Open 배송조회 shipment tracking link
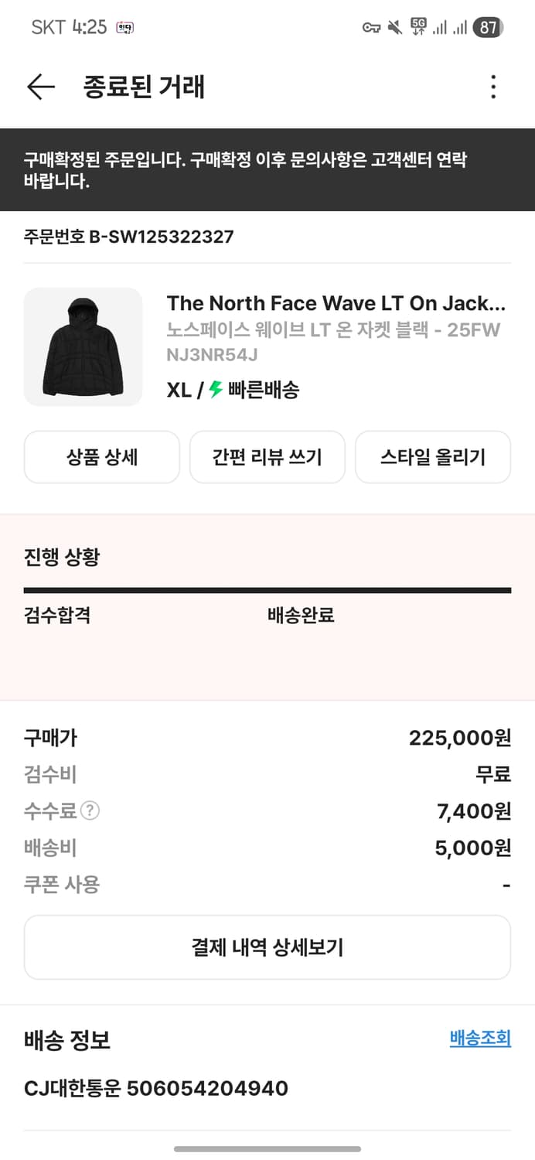 [x=479, y=1040]
